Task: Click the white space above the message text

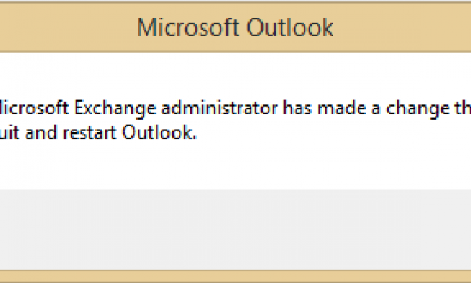Action: point(235,75)
